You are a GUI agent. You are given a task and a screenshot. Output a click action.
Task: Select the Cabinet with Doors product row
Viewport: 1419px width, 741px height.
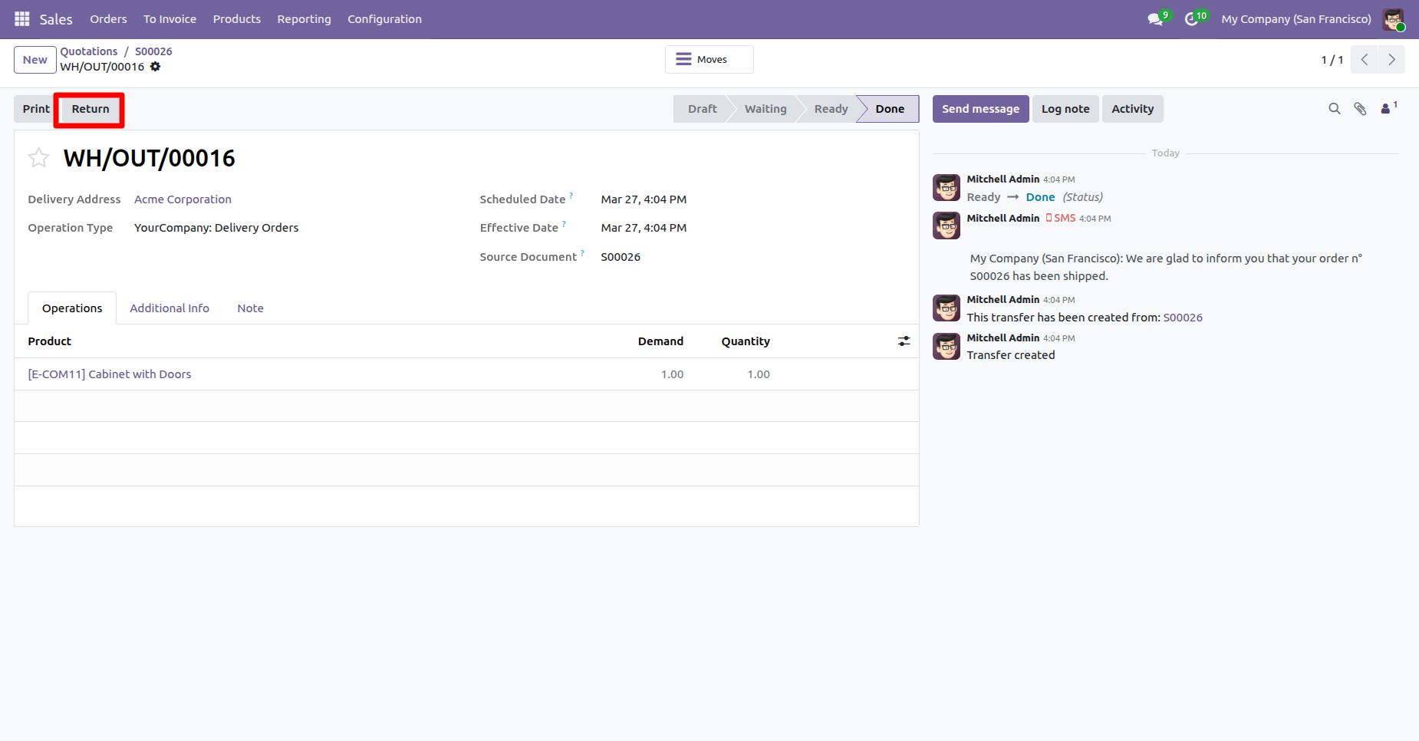tap(466, 374)
